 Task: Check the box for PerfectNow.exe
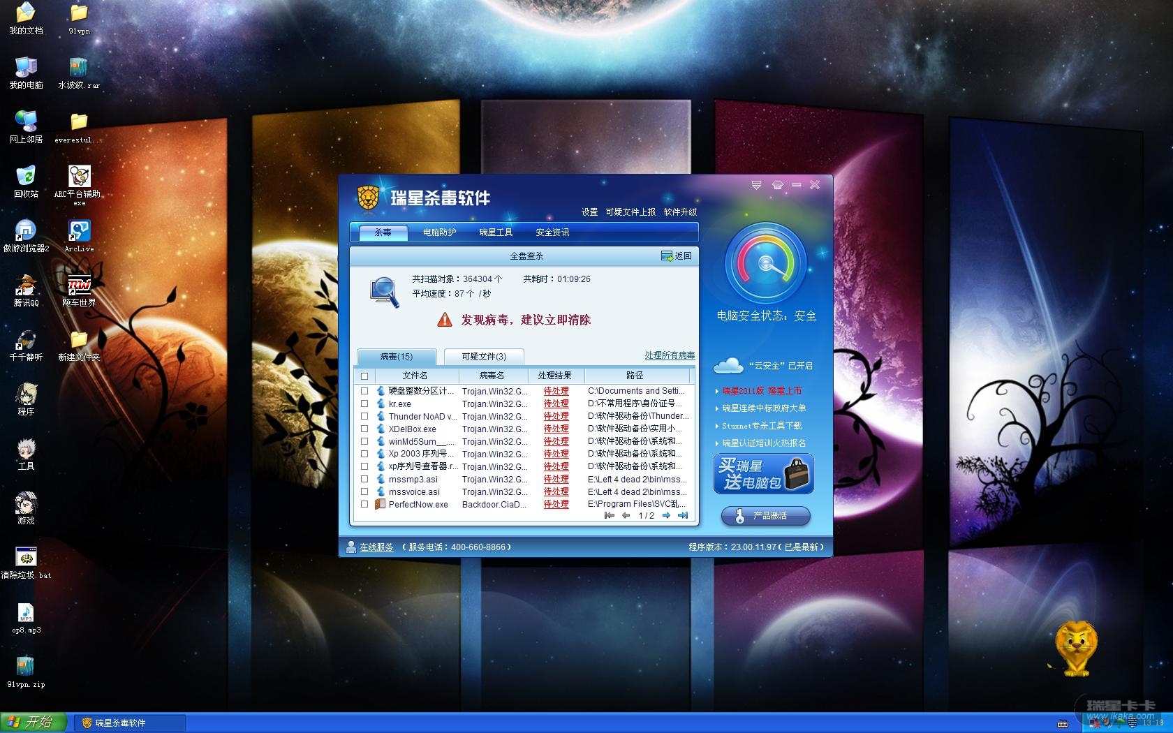pos(364,504)
